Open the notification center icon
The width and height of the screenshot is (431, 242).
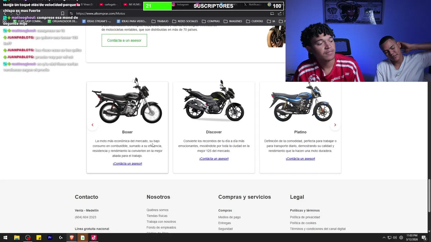(424, 238)
